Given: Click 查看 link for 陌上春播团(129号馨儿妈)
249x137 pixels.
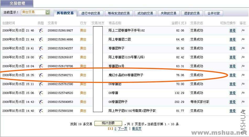Looking at the screenshot, I should [x=232, y=57].
